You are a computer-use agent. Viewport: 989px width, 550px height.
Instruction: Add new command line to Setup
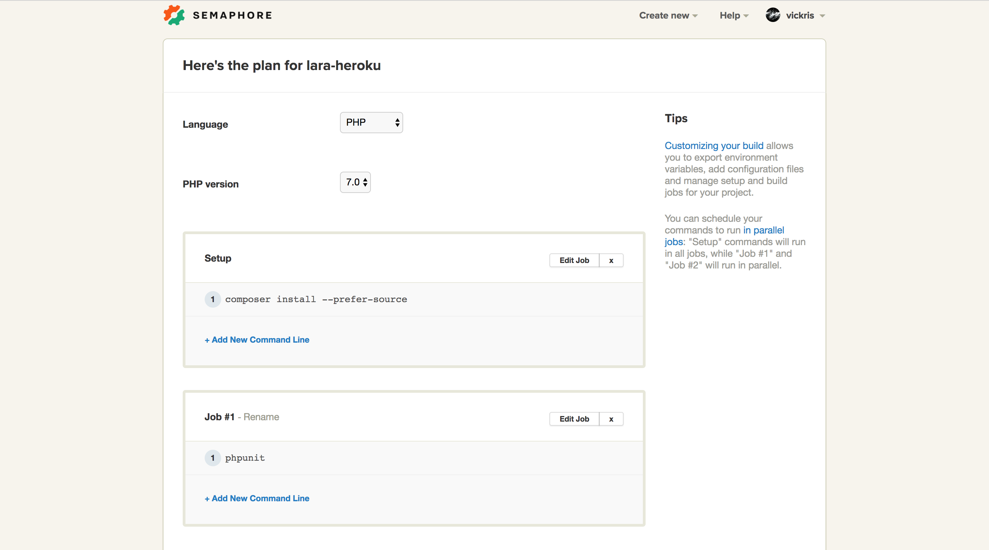click(257, 340)
